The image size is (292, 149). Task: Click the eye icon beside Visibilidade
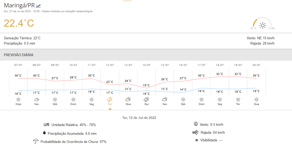click(x=197, y=140)
